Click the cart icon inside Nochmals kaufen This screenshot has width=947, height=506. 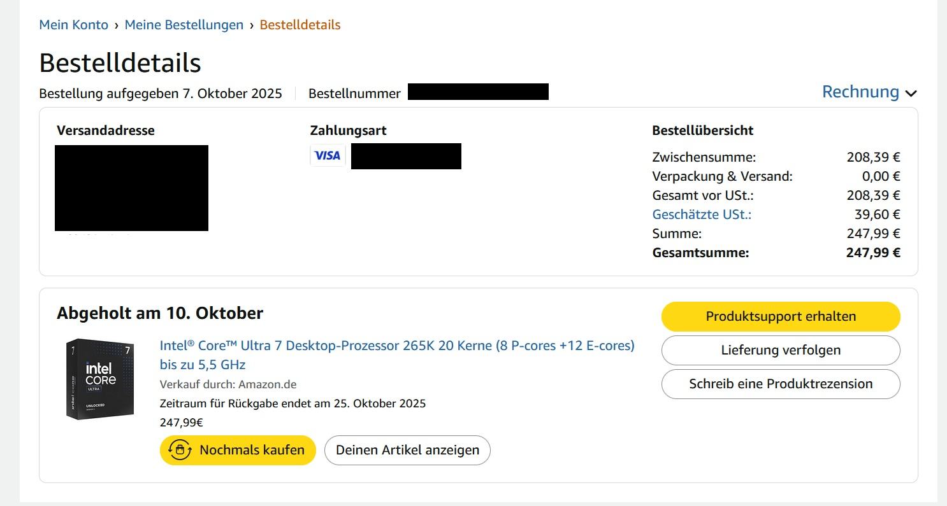click(x=180, y=450)
